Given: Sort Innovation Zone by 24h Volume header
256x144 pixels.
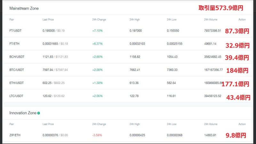Looking at the screenshot, I should click(x=211, y=124).
